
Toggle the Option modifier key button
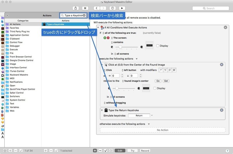(x=165, y=70)
